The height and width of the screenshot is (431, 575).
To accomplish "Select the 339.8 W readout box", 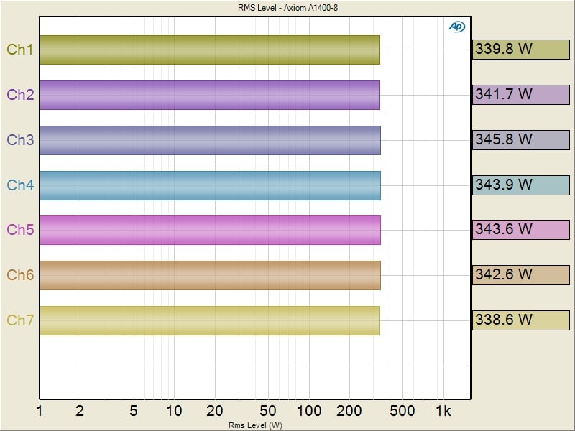I will coord(520,49).
